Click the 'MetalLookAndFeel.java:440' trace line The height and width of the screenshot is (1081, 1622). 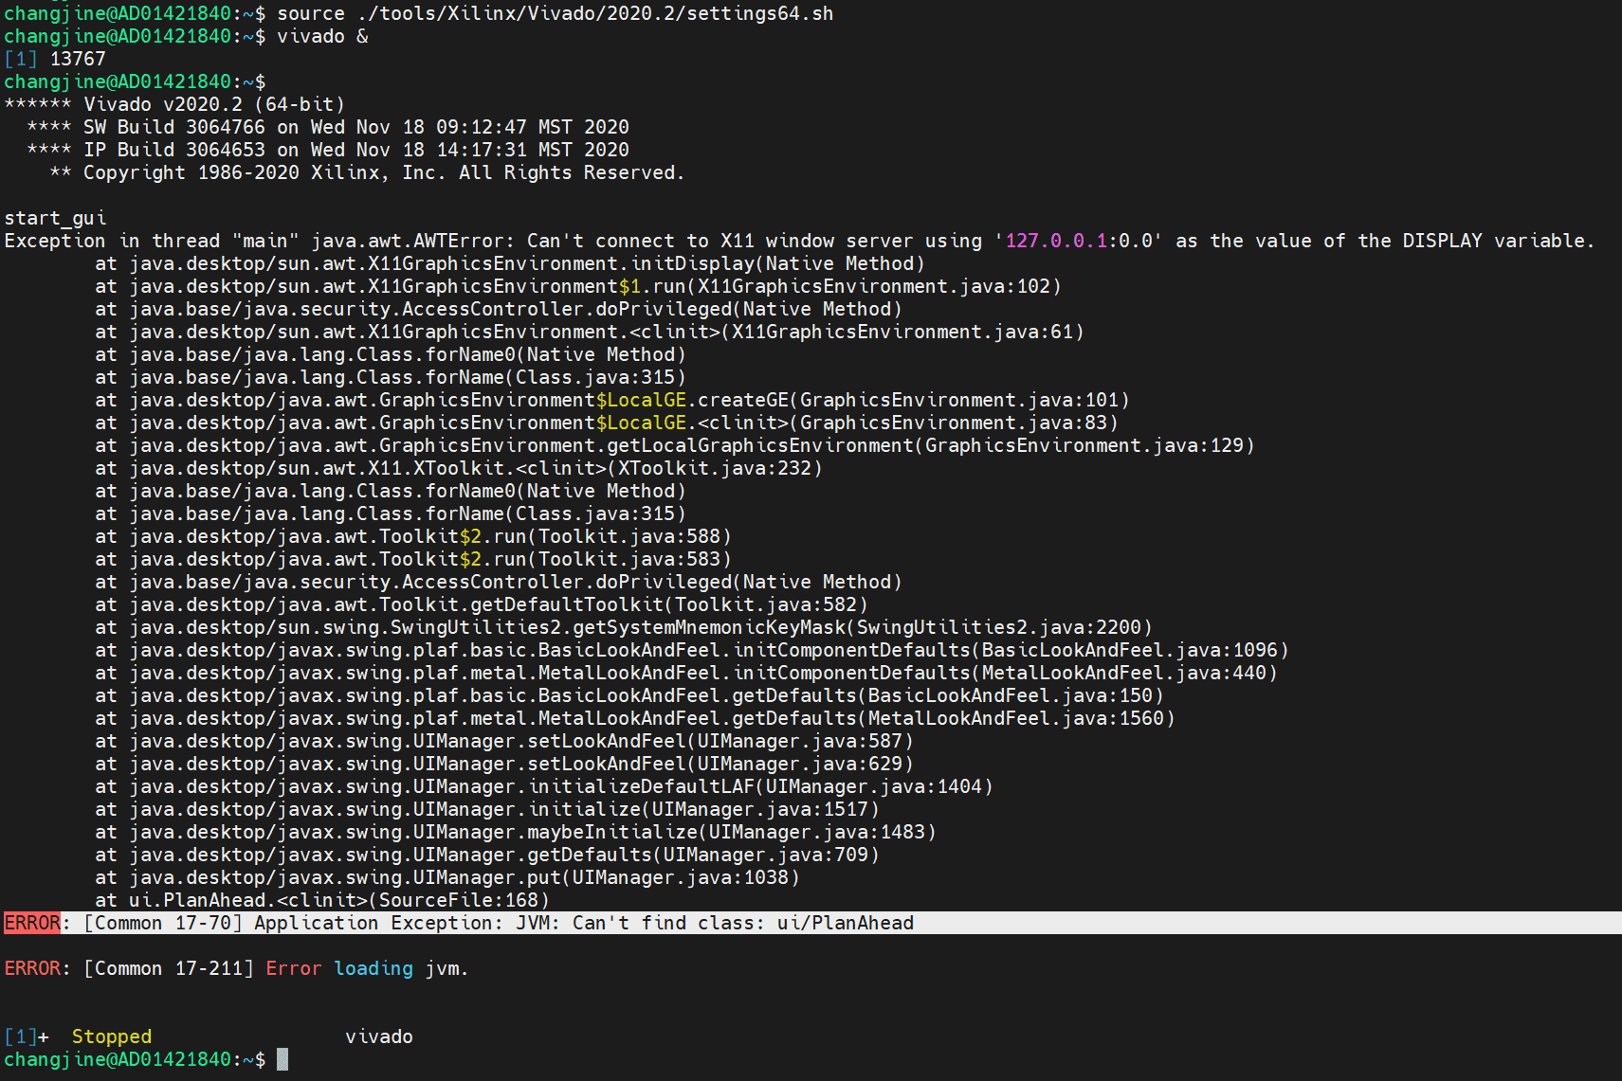pos(686,673)
